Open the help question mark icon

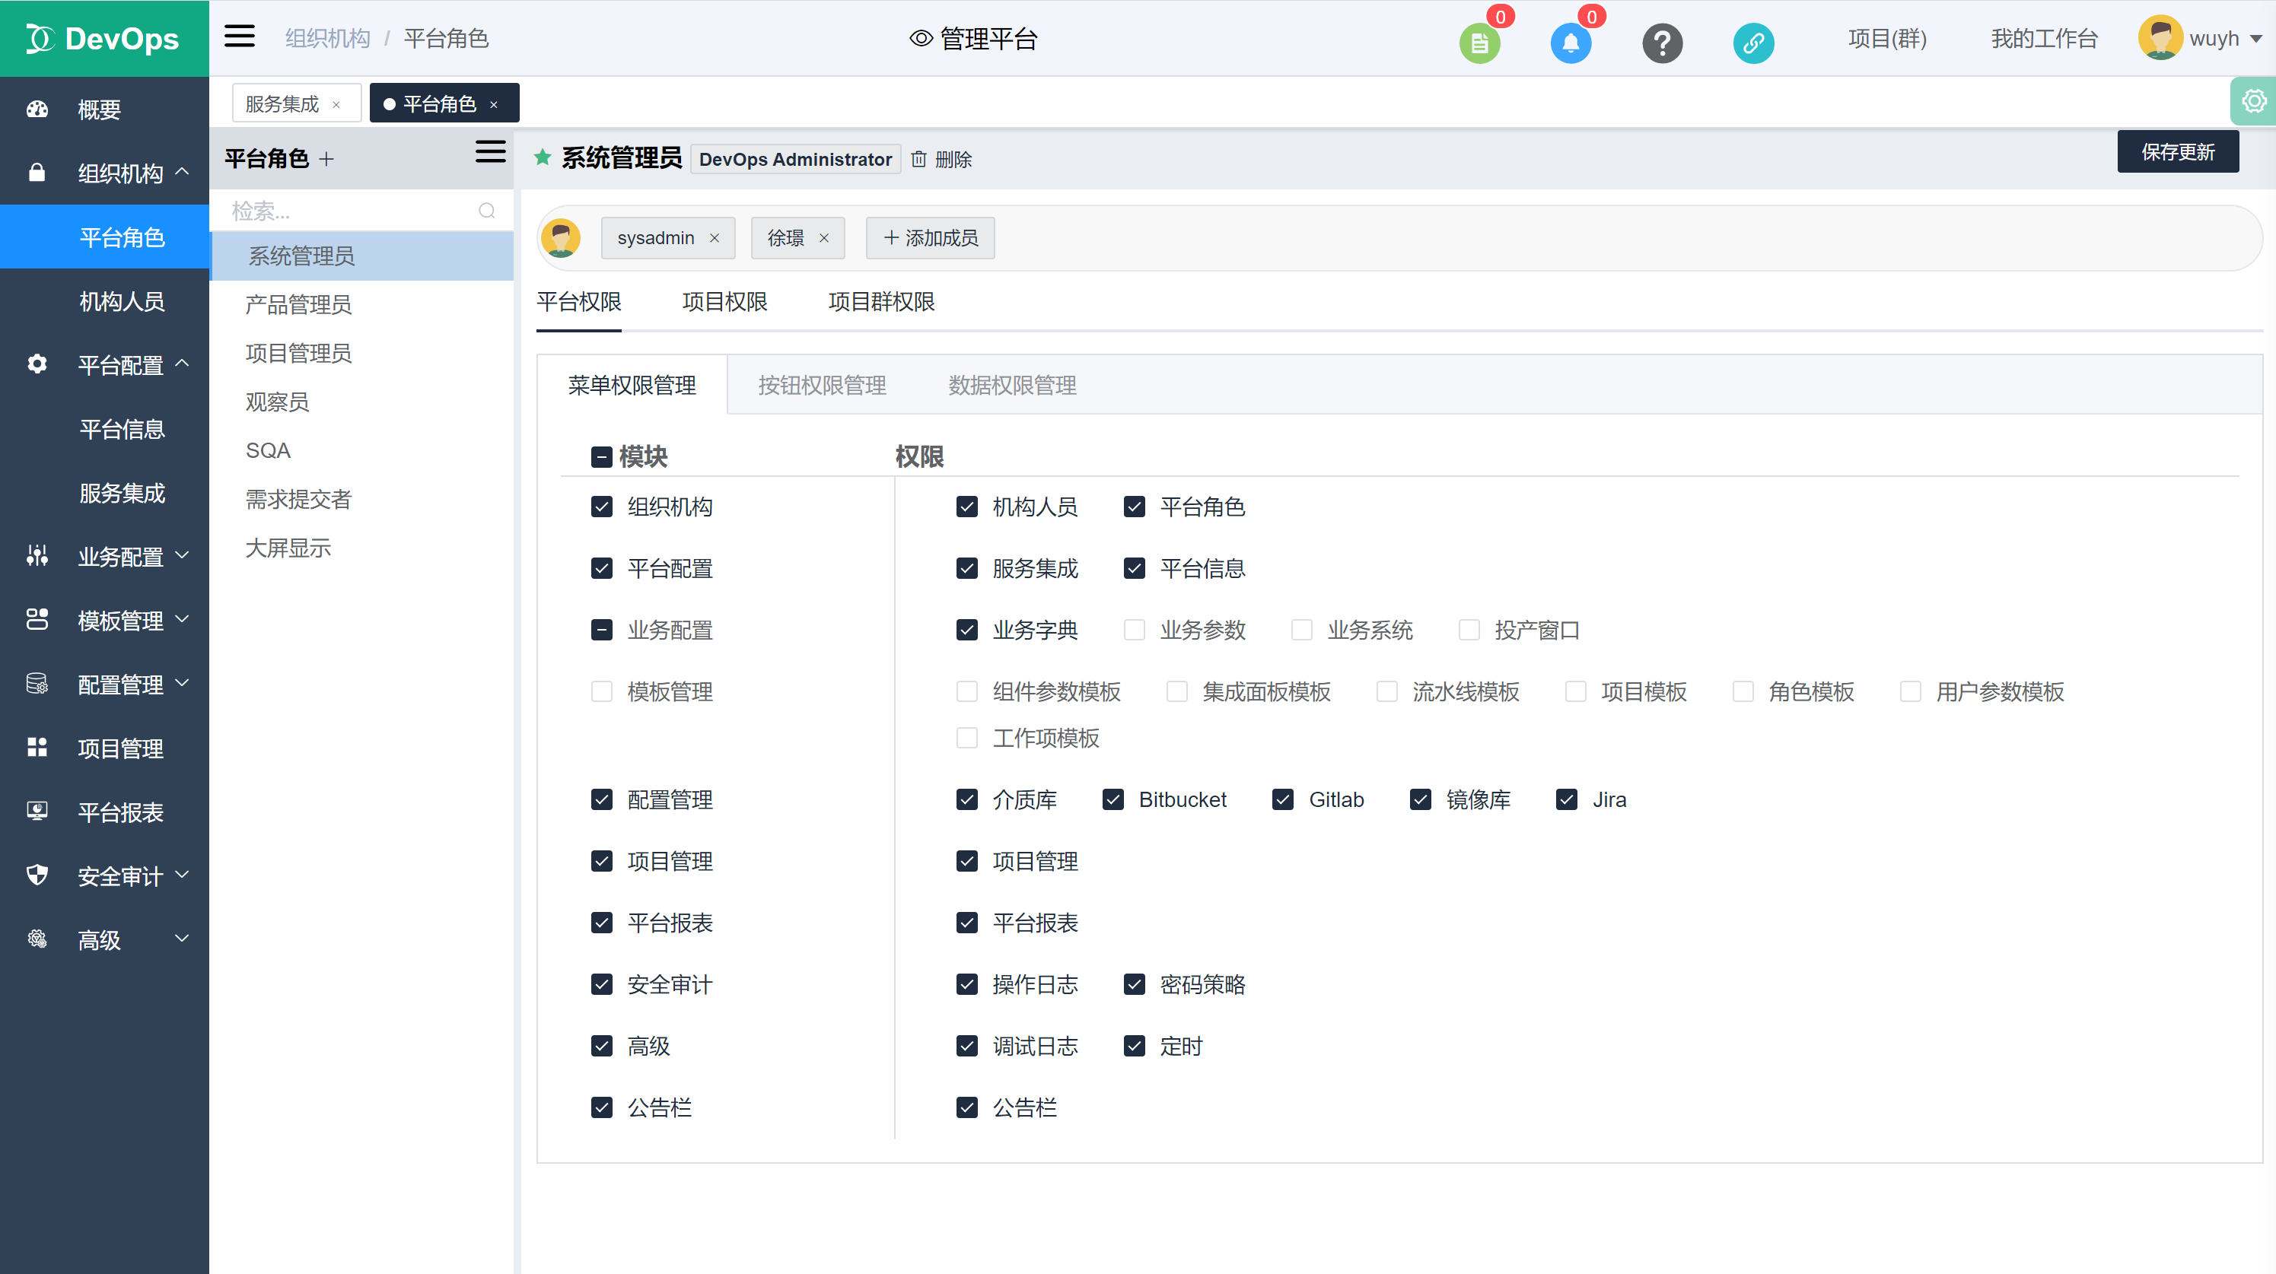(1662, 43)
